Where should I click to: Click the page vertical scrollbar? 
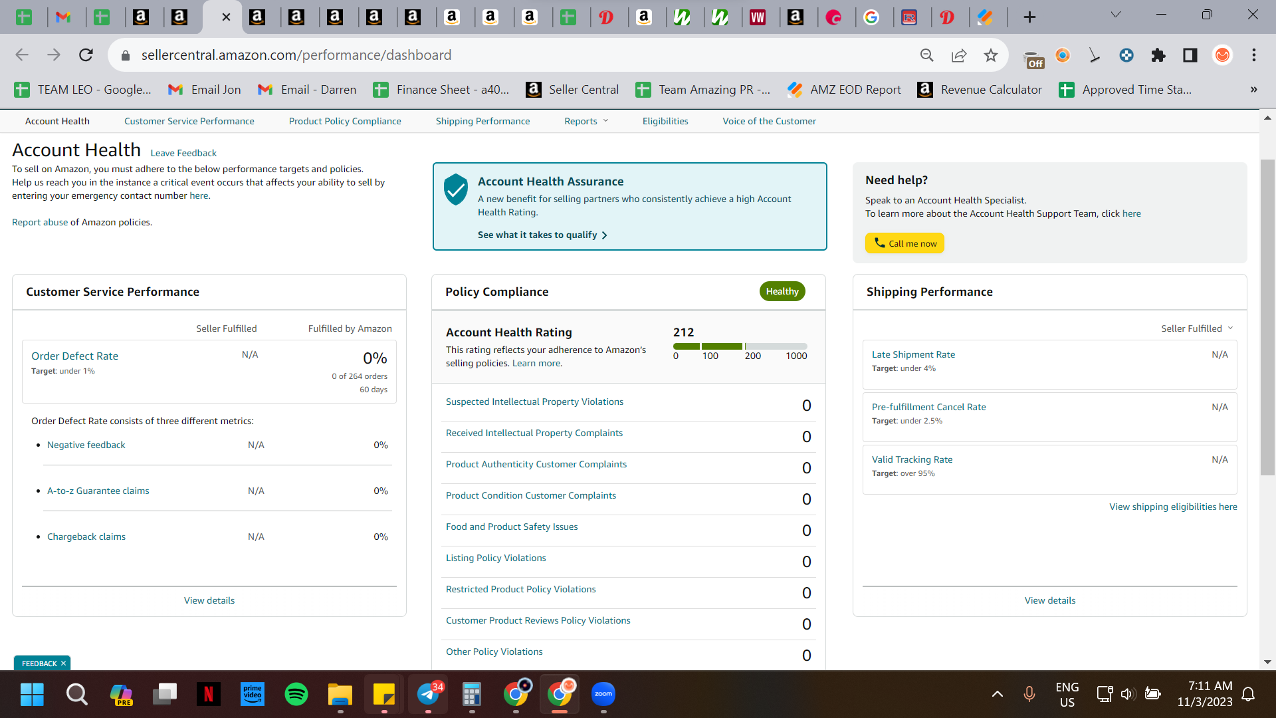tap(1267, 317)
